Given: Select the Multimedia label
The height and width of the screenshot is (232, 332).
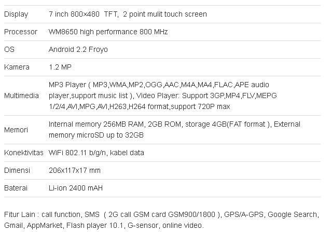Looking at the screenshot, I should [x=21, y=95].
